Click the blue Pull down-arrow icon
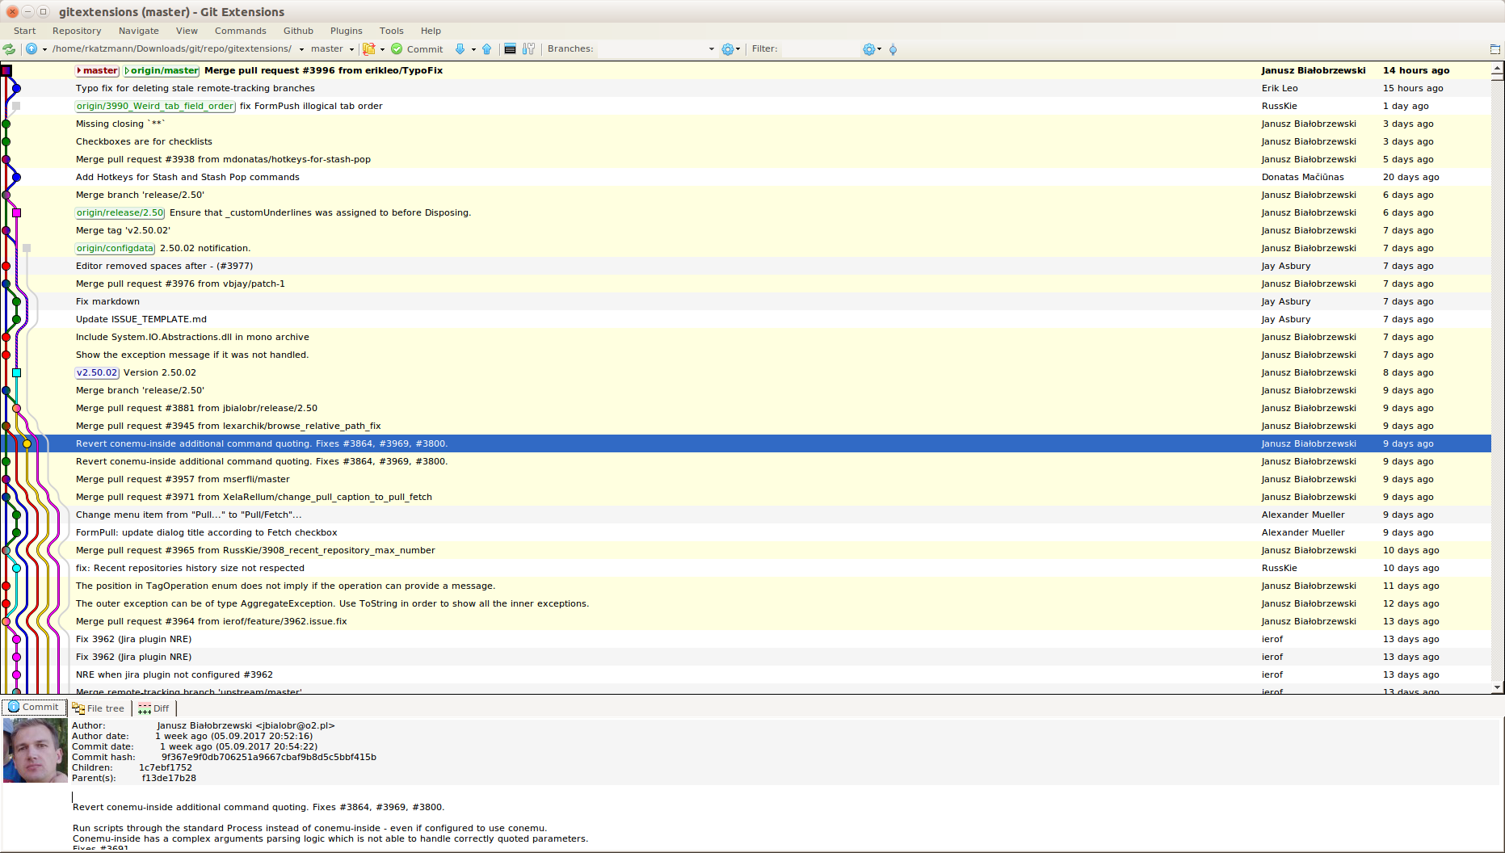1505x853 pixels. [460, 49]
